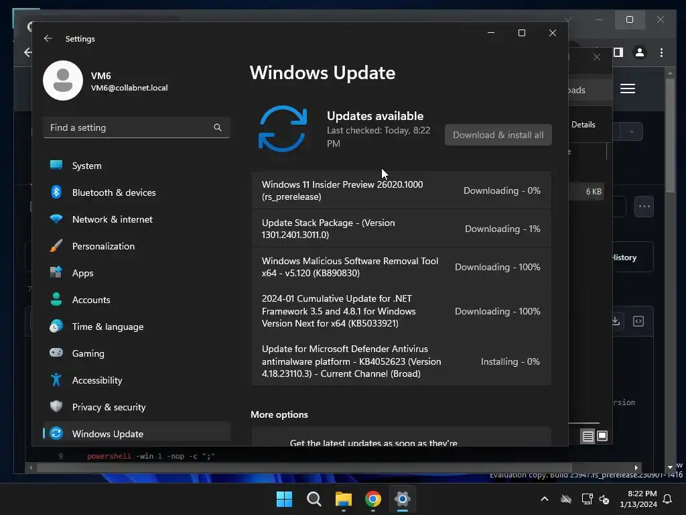The height and width of the screenshot is (515, 686).
Task: Click the large blue update sync icon
Action: tap(283, 128)
